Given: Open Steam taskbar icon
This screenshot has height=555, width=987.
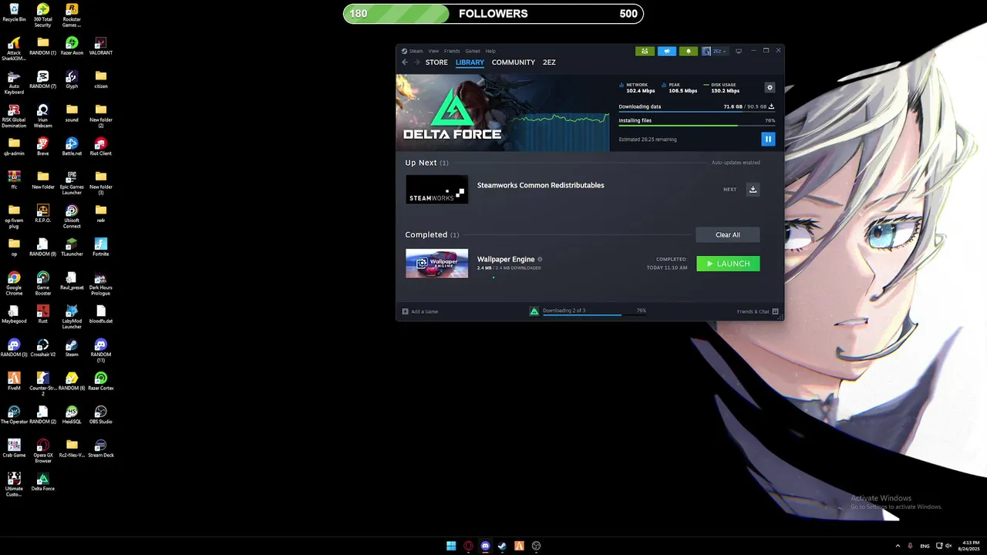Looking at the screenshot, I should click(502, 546).
